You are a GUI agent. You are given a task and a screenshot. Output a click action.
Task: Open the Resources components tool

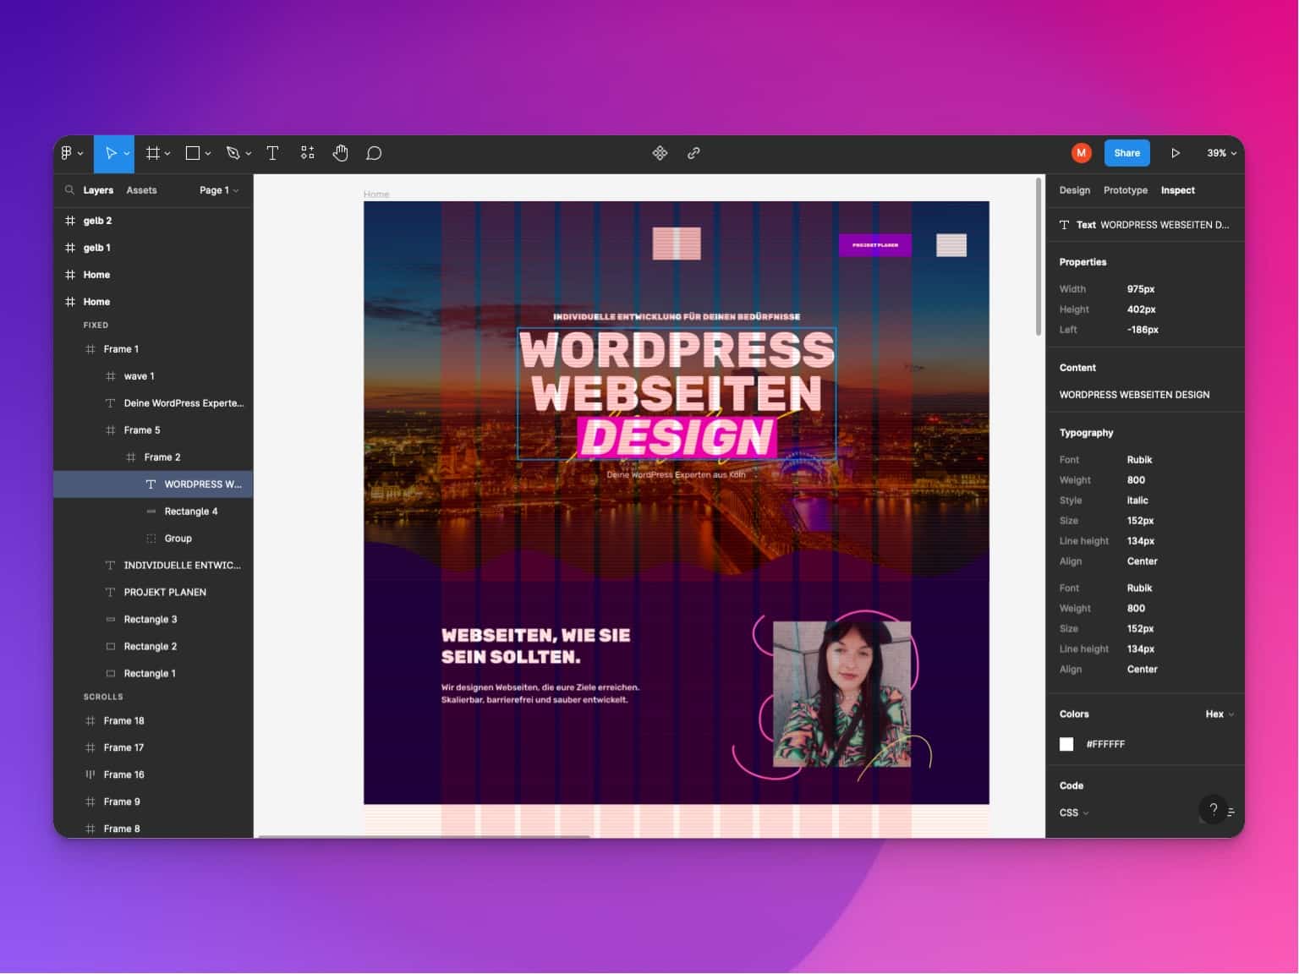pyautogui.click(x=307, y=153)
